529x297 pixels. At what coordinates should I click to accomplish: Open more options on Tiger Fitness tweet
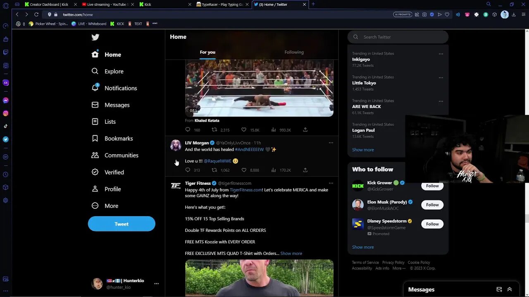tap(331, 183)
